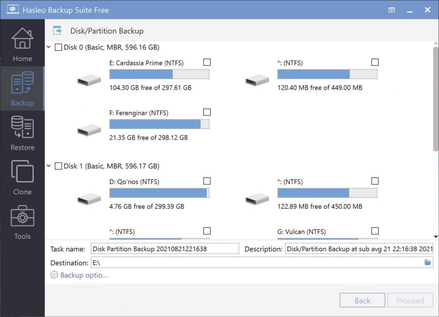Browse destination with the folder icon
This screenshot has width=439, height=317.
click(x=427, y=263)
